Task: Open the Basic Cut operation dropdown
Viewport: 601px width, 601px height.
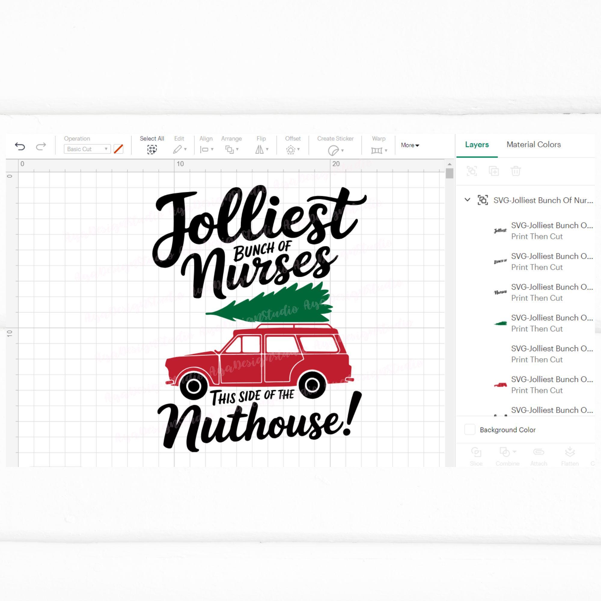Action: coord(87,149)
